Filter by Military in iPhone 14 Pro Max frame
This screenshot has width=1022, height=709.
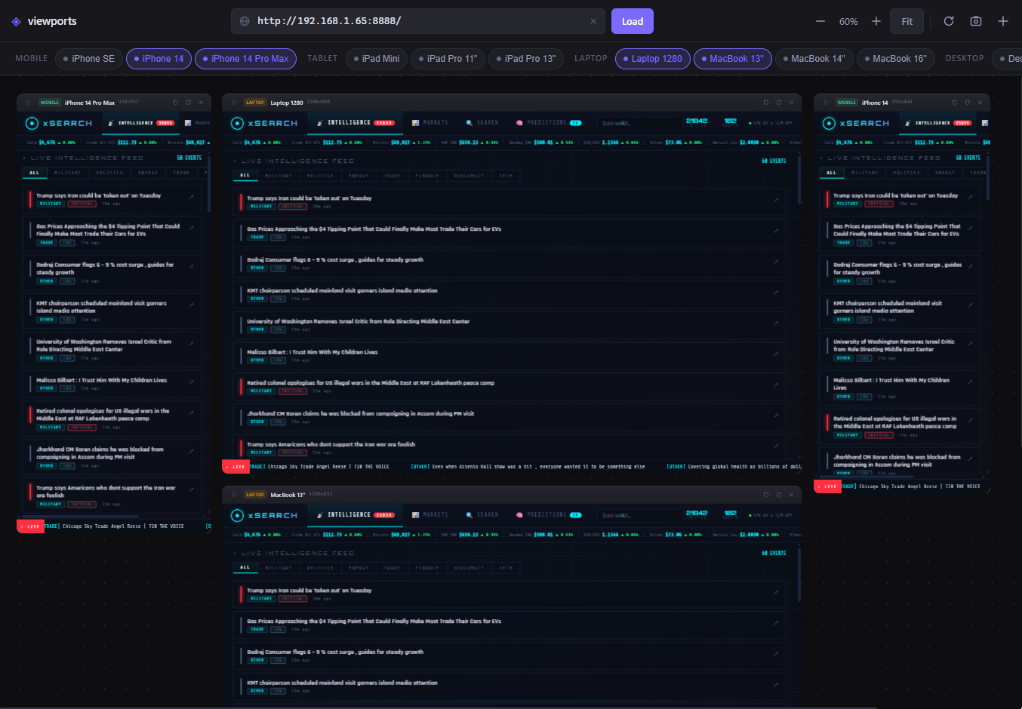[x=68, y=173]
